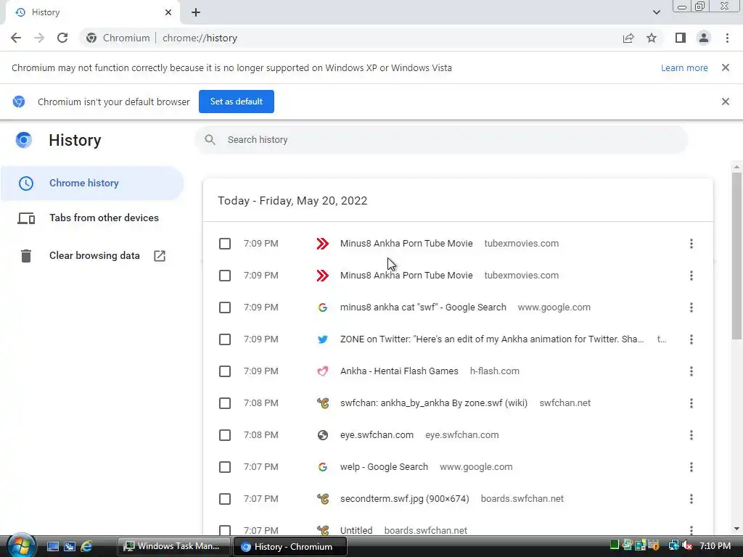The width and height of the screenshot is (743, 557).
Task: Click the open-in-new icon beside Clear browsing data
Action: (x=160, y=256)
